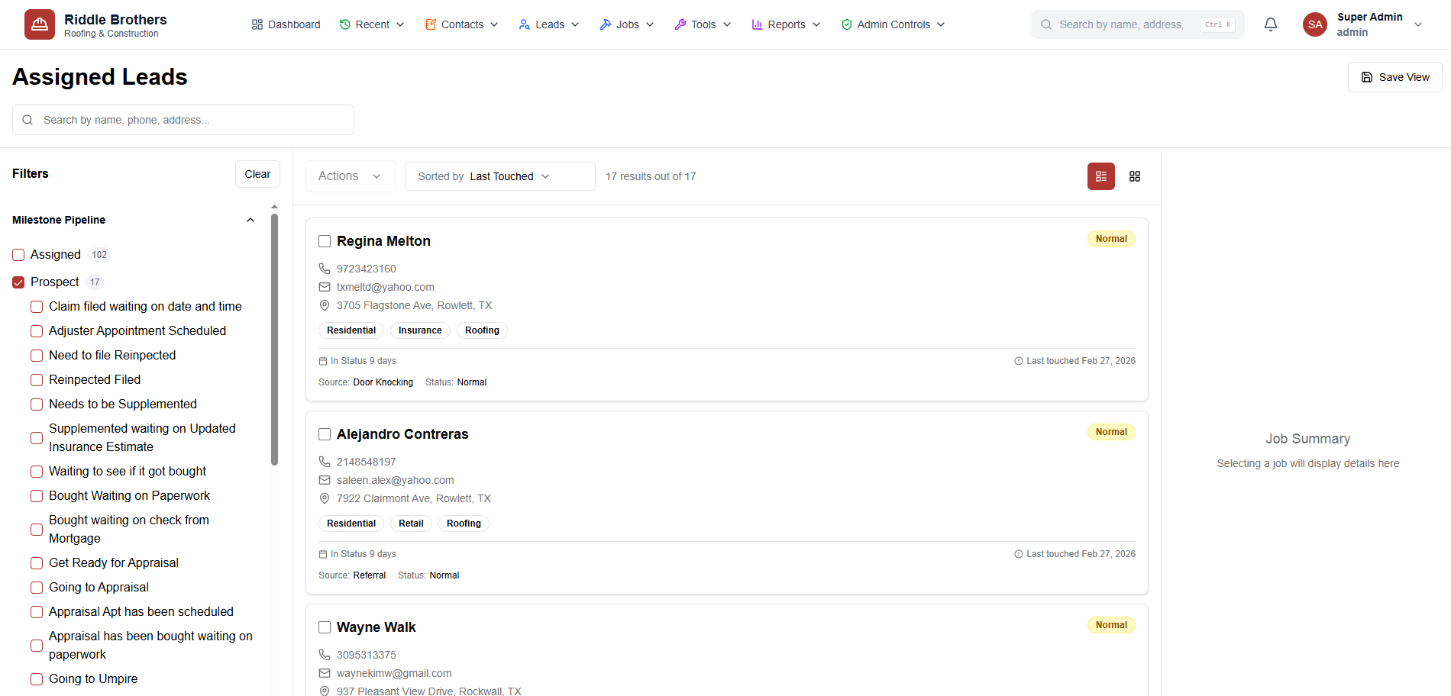
Task: Click the Save View button
Action: (x=1394, y=76)
